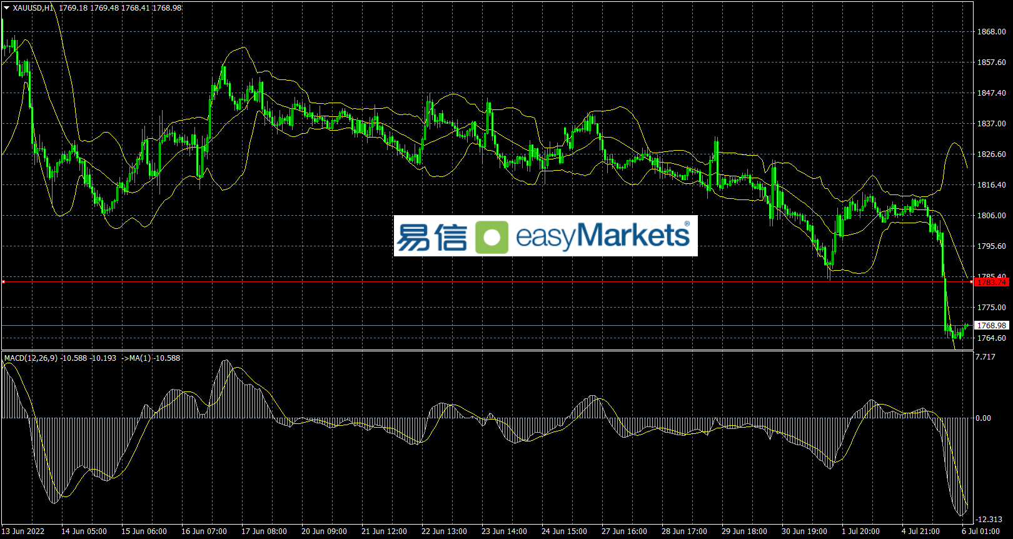Click the 13 Jun 2022 time label
The height and width of the screenshot is (539, 1013).
[23, 531]
